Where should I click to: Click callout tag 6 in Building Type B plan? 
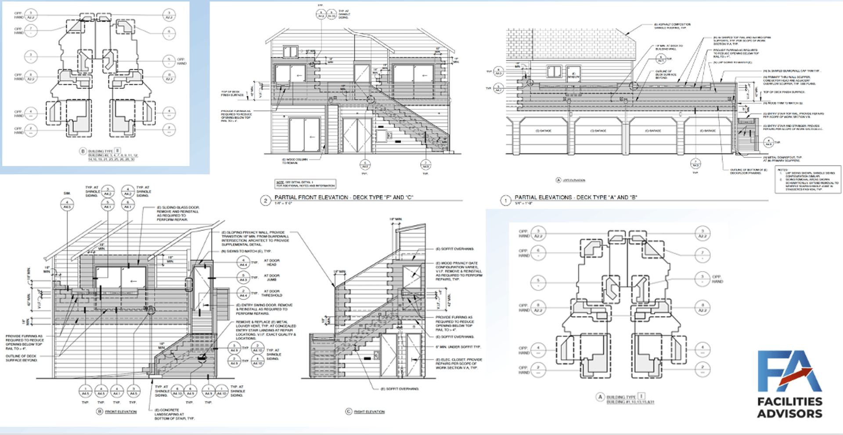169,33
